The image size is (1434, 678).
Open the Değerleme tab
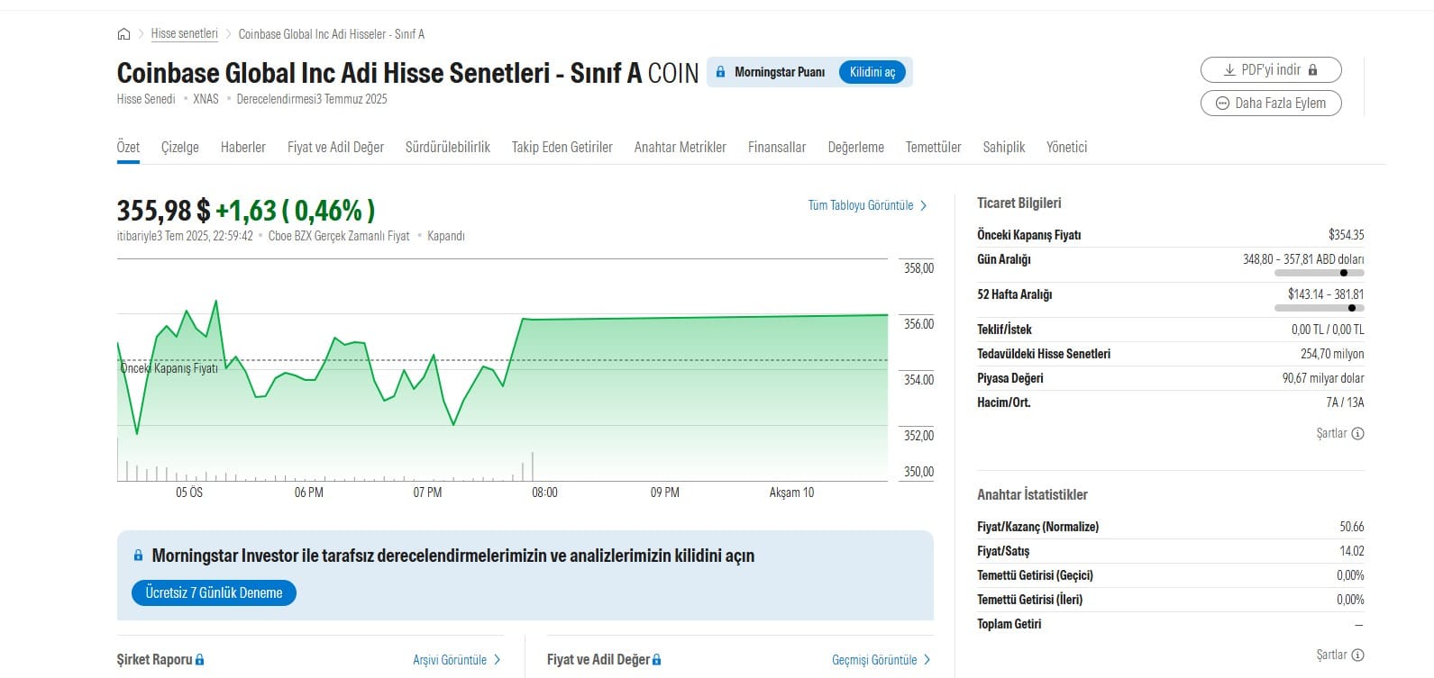coord(856,147)
